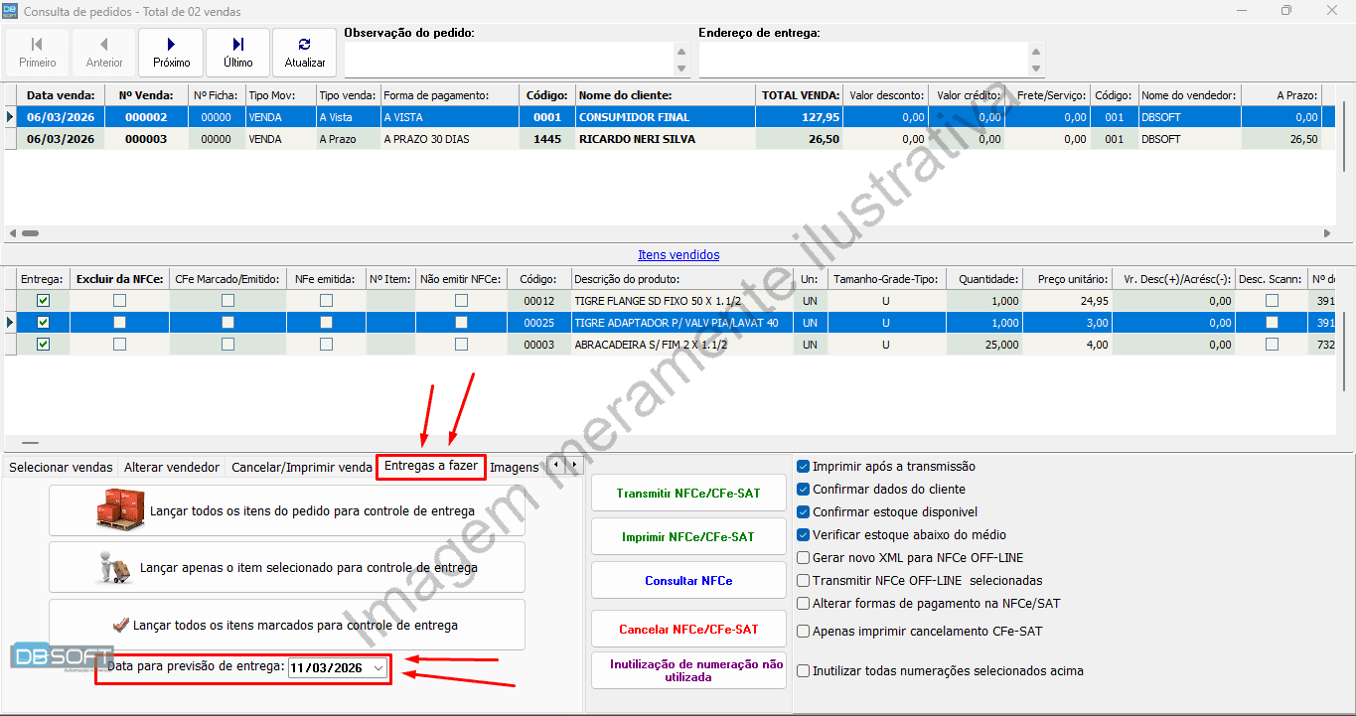The width and height of the screenshot is (1356, 716).
Task: Refresh the list with Atualizar
Action: (304, 53)
